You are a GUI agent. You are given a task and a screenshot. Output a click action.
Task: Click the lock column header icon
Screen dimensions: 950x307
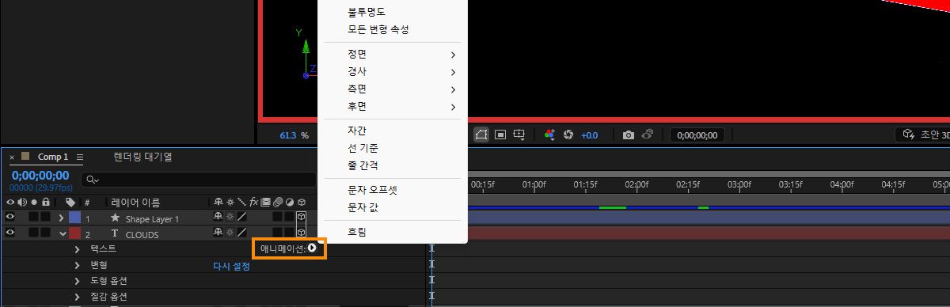pos(45,203)
